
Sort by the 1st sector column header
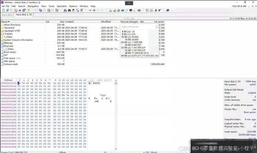coord(159,22)
